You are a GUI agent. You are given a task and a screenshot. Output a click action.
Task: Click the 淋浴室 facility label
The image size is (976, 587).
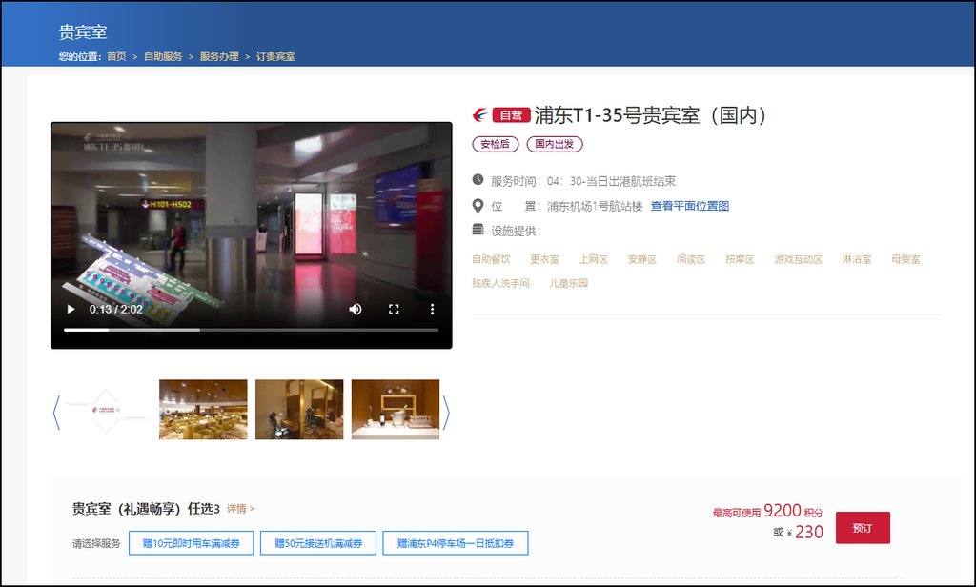[857, 259]
